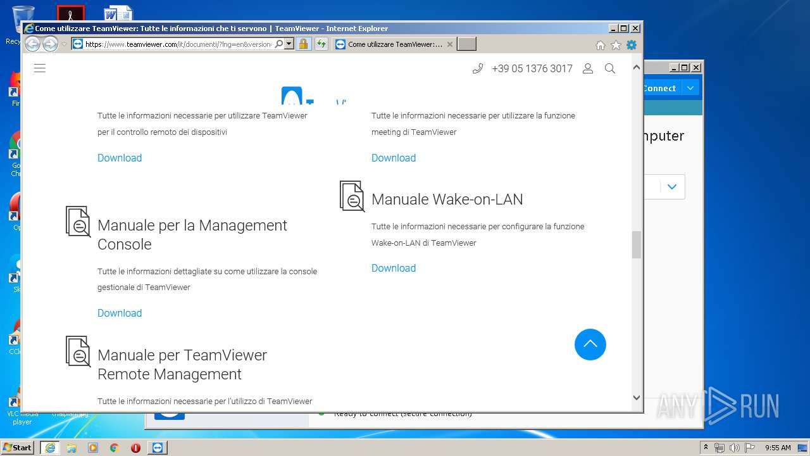Open the user account icon
The image size is (810, 456).
[x=588, y=68]
